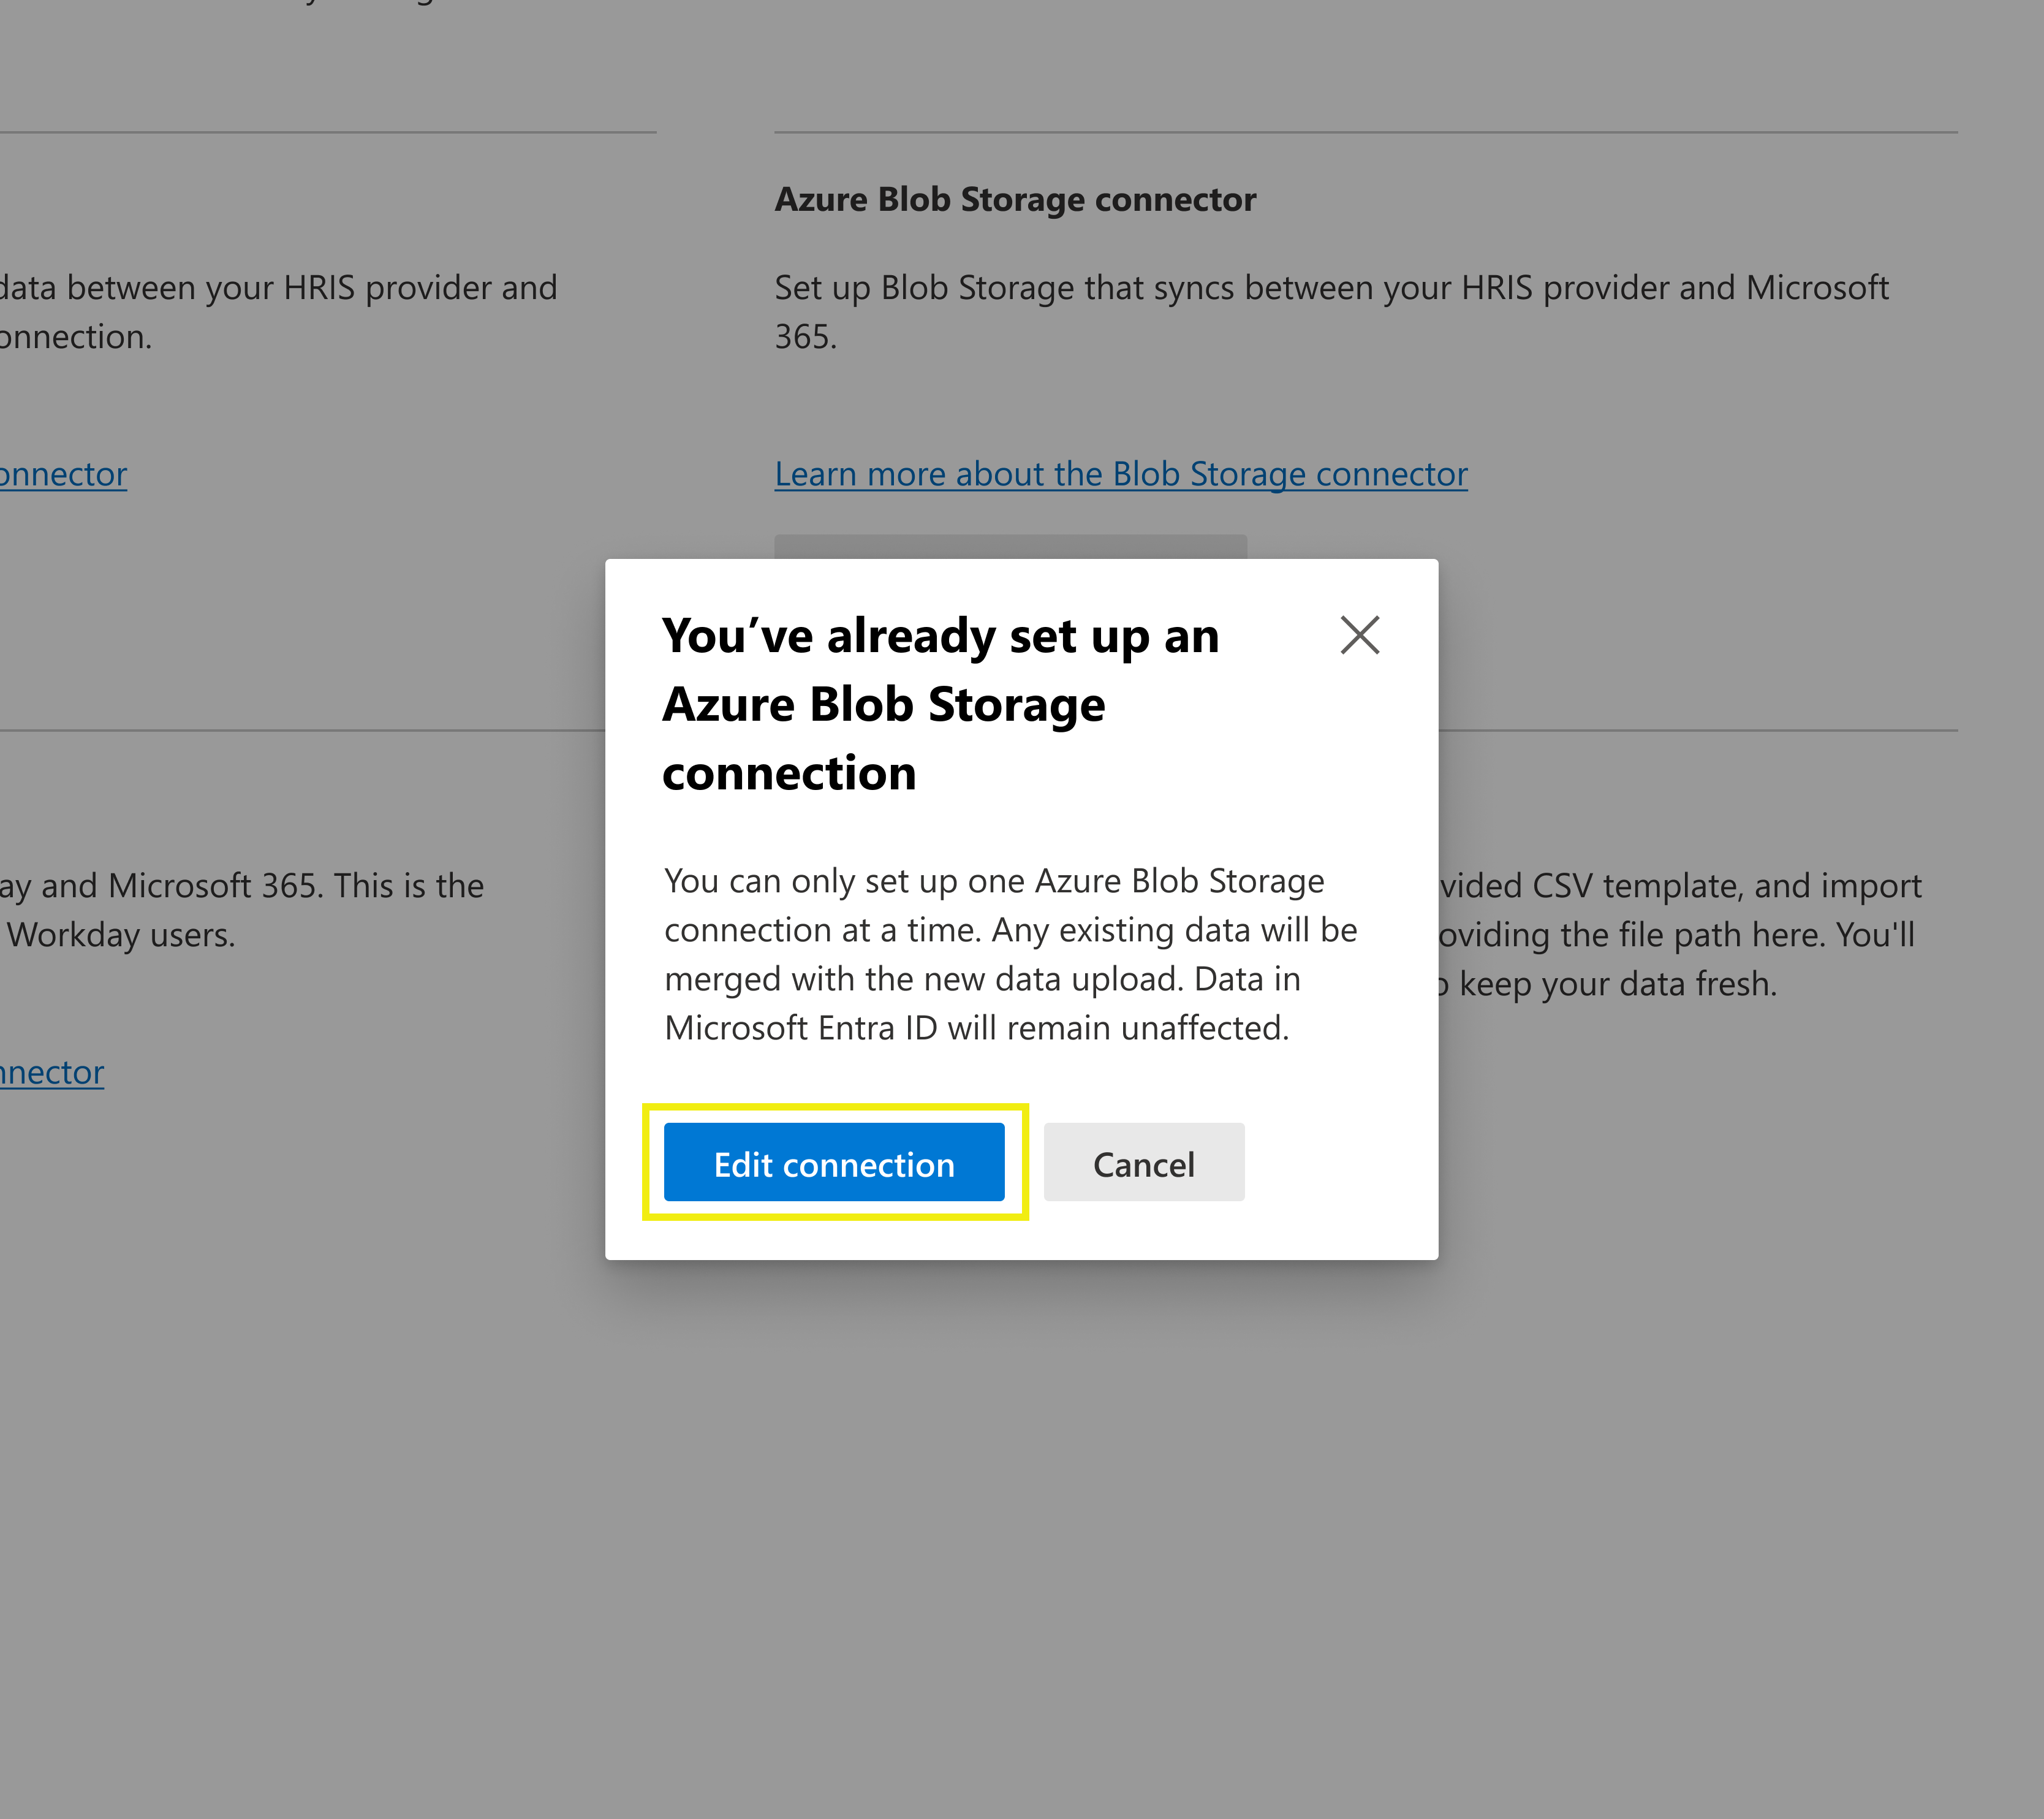Click the truncated 'nnector' link at lower left

click(52, 1072)
